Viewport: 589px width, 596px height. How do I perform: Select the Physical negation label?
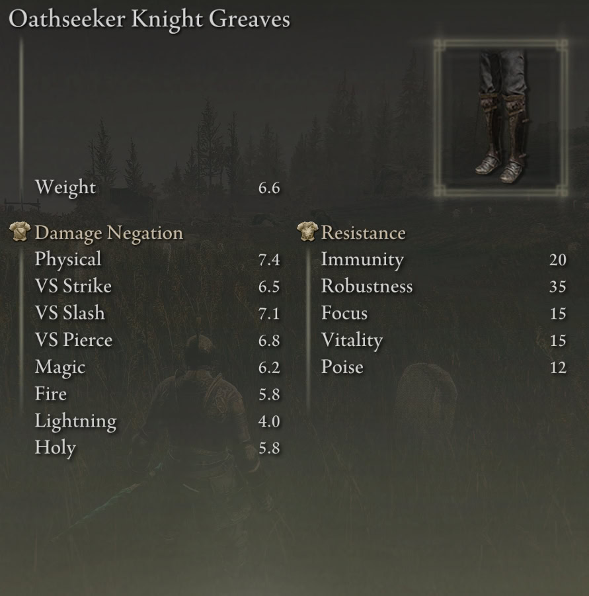[x=68, y=259]
